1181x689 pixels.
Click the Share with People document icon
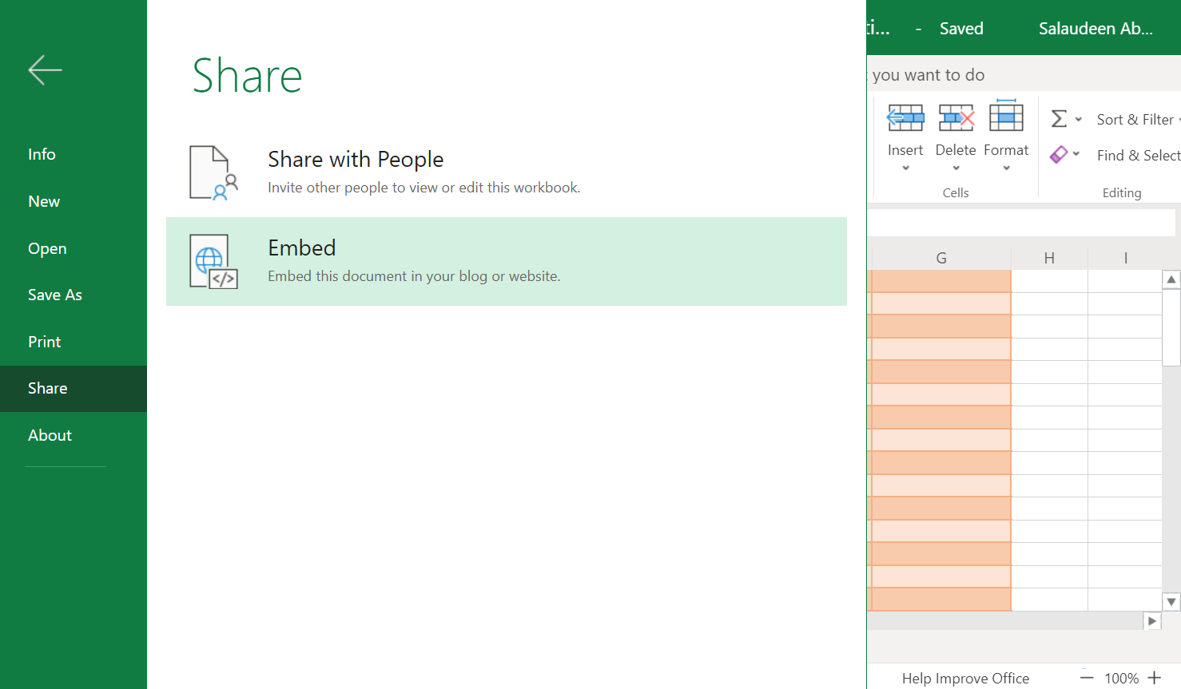pos(211,172)
